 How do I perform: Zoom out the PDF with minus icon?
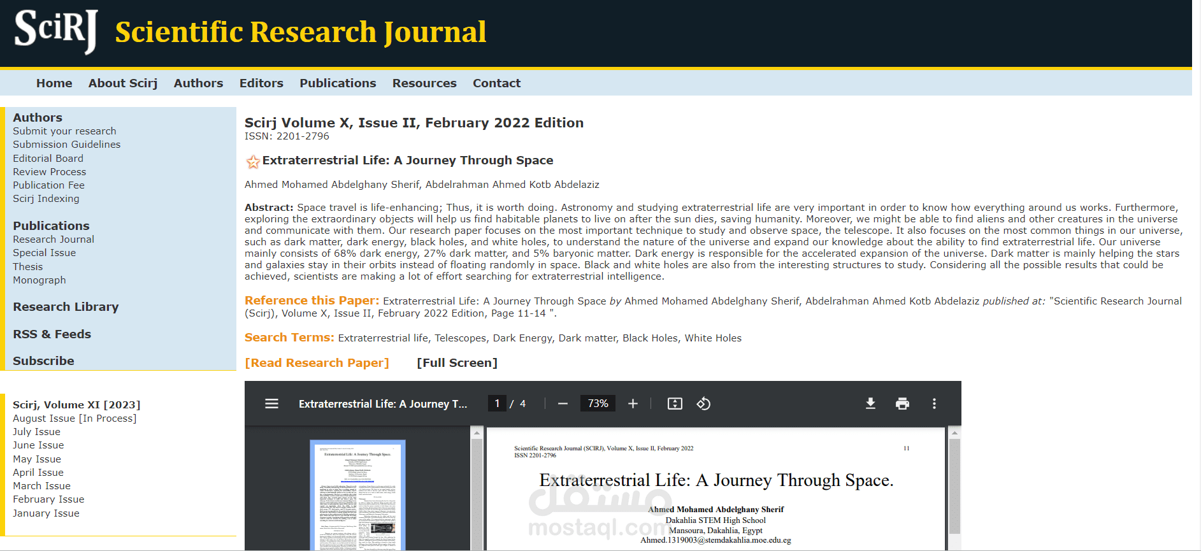(x=563, y=404)
